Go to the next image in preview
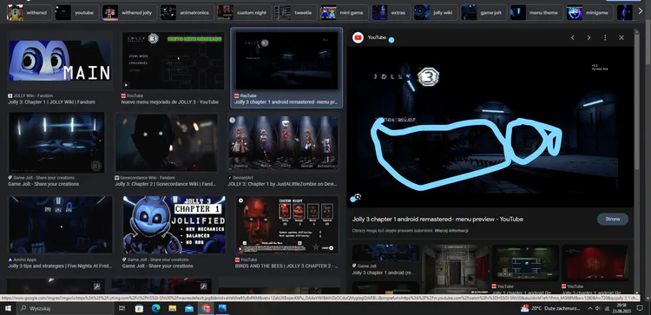This screenshot has width=651, height=315. coord(589,38)
